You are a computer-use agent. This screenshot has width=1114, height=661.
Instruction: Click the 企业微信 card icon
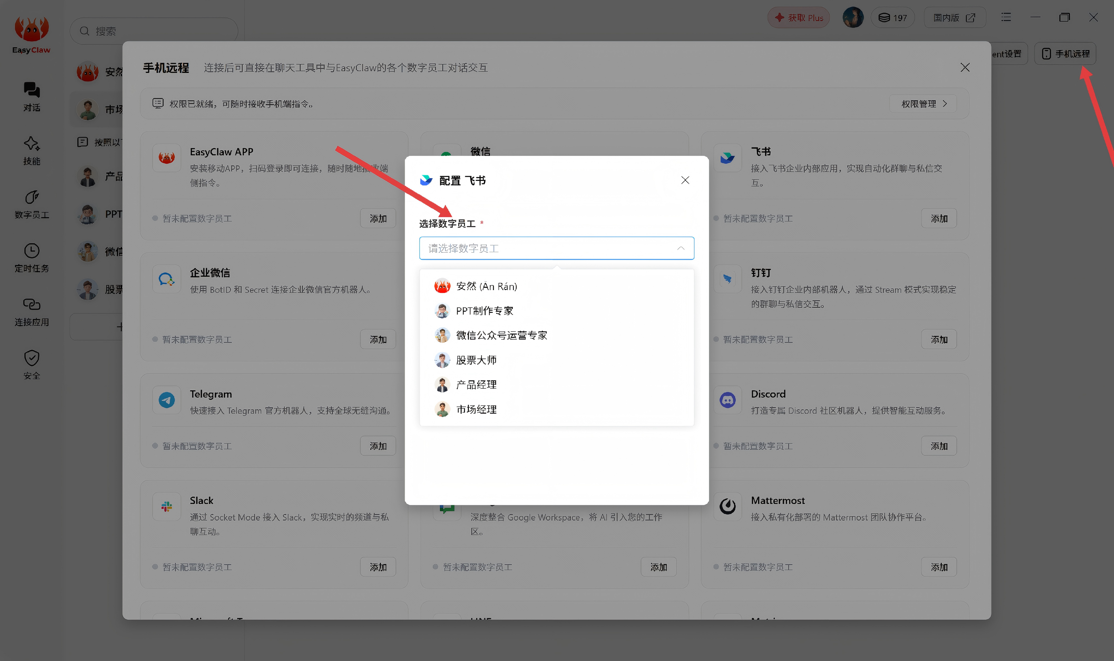167,279
